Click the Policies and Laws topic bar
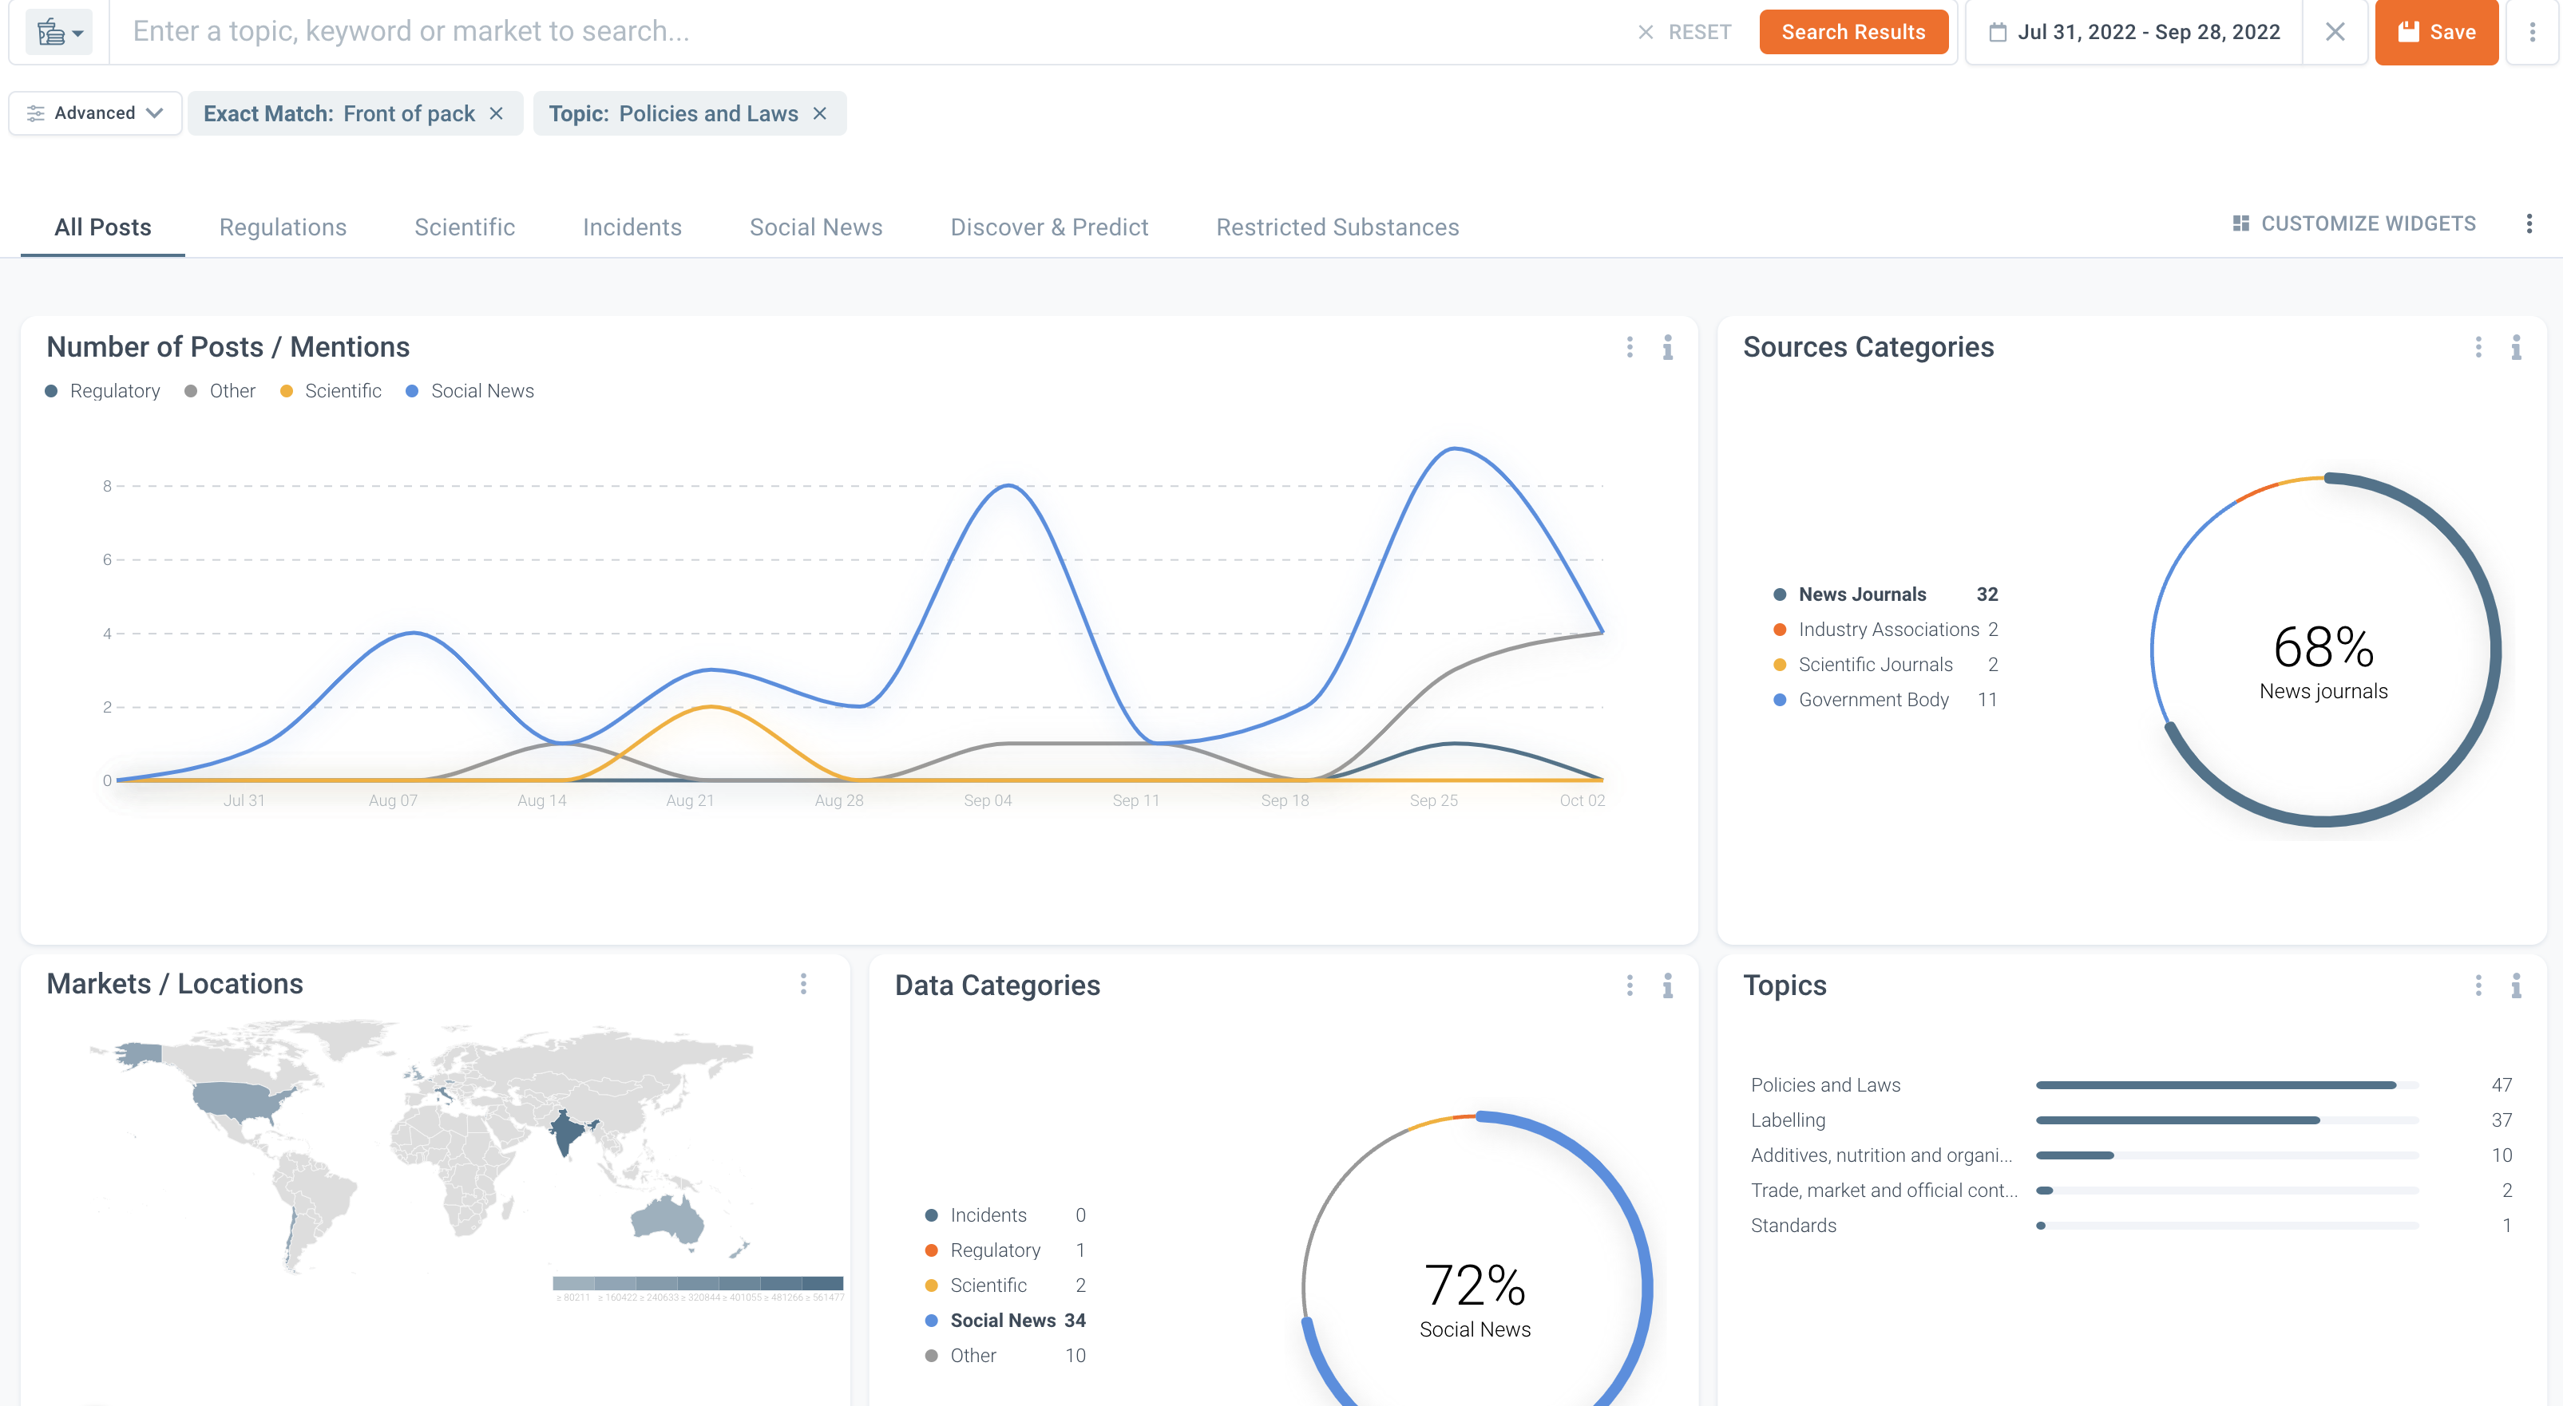This screenshot has width=2563, height=1406. [2227, 1085]
